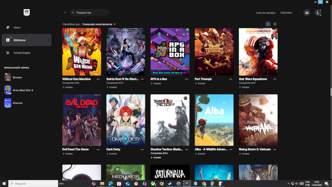Install Saints Row IV Re-Elected
Screen dimensions: 332x187
click(x=112, y=87)
